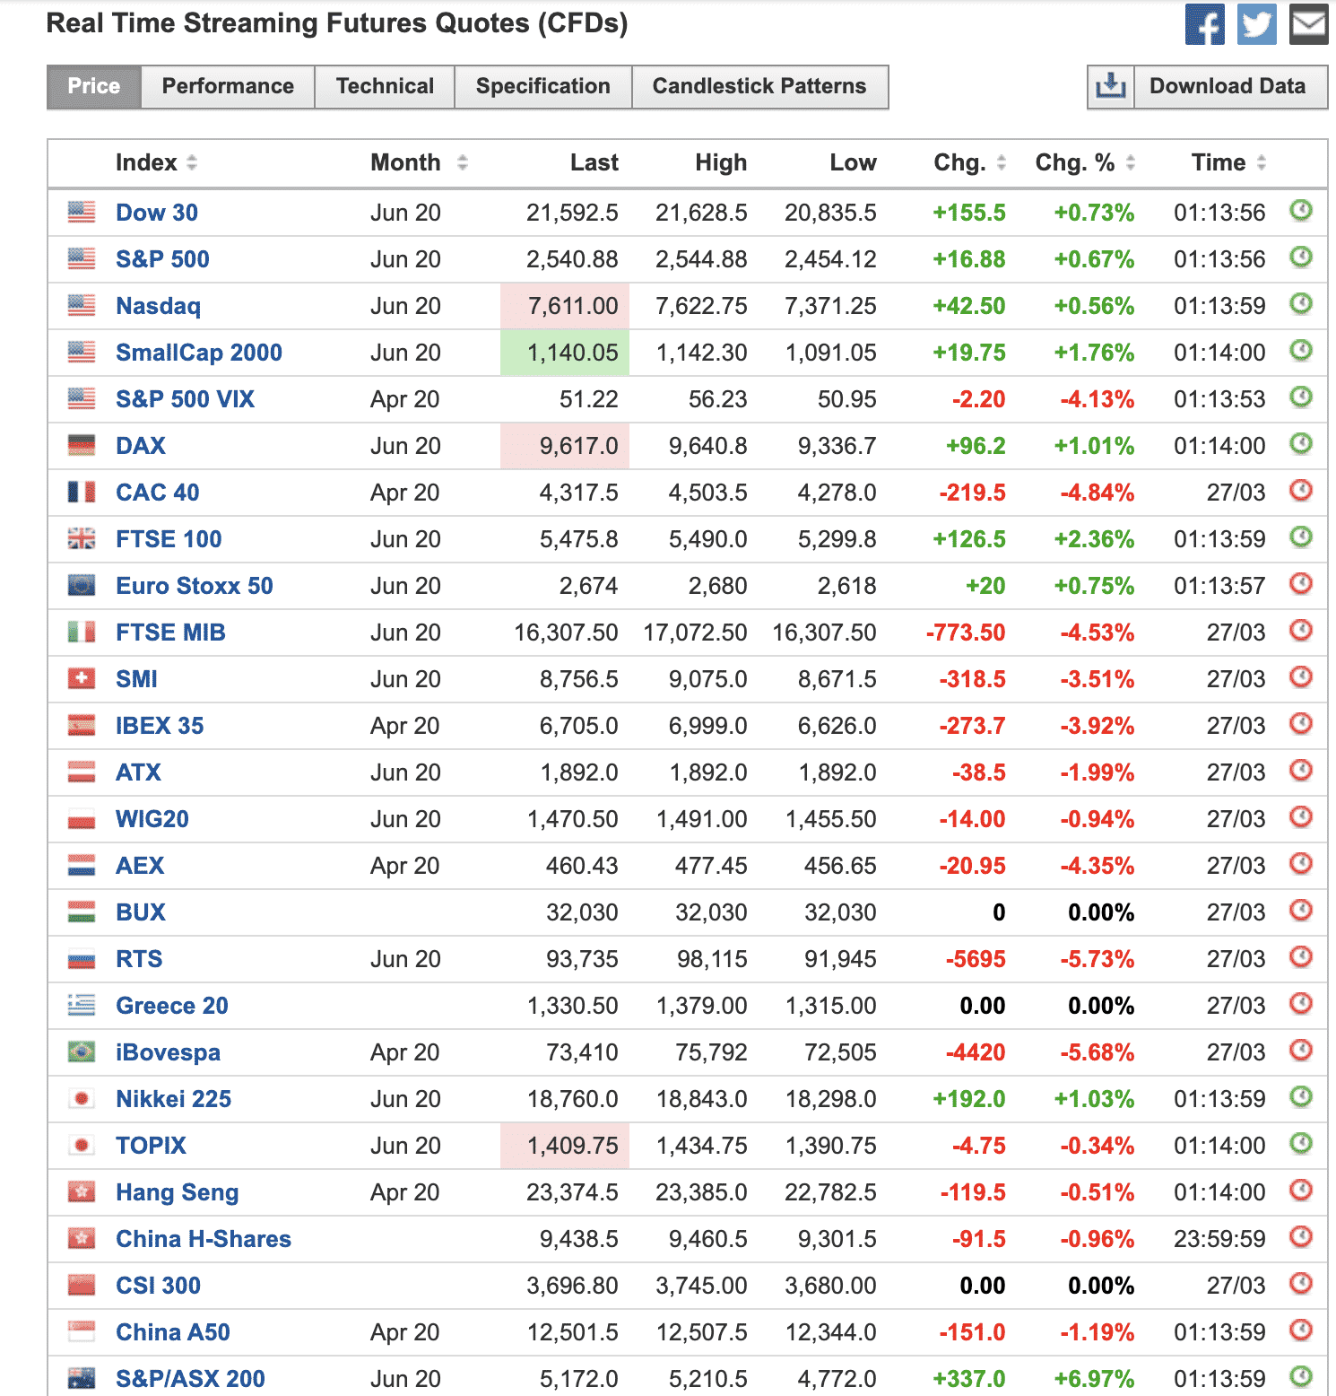This screenshot has width=1336, height=1396.
Task: Open the ATX index link
Action: tap(138, 772)
